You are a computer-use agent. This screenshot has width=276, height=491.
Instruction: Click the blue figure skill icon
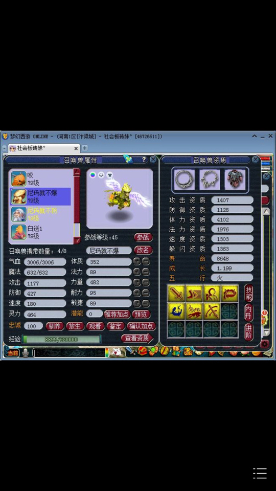[x=176, y=311]
